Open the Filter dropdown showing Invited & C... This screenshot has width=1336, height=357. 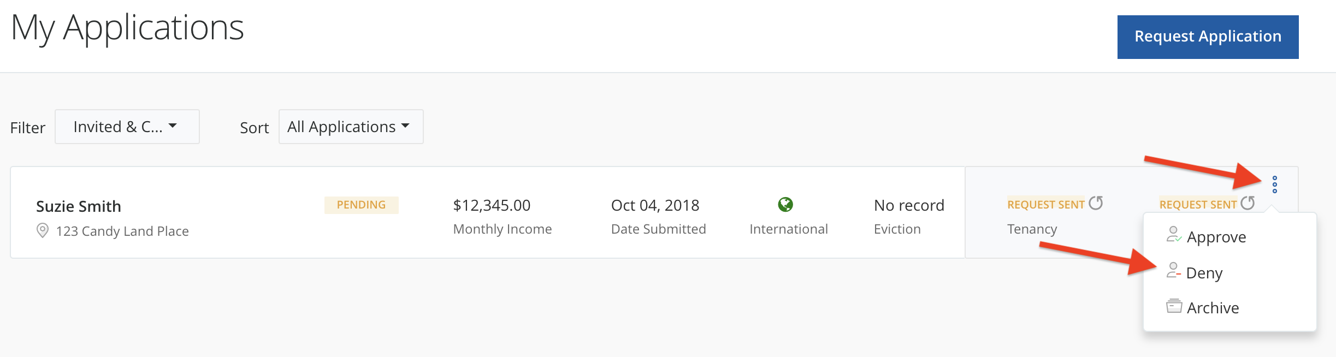click(127, 127)
